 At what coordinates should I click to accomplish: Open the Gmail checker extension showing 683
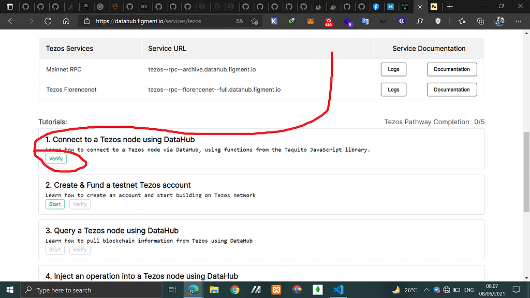pos(329,22)
